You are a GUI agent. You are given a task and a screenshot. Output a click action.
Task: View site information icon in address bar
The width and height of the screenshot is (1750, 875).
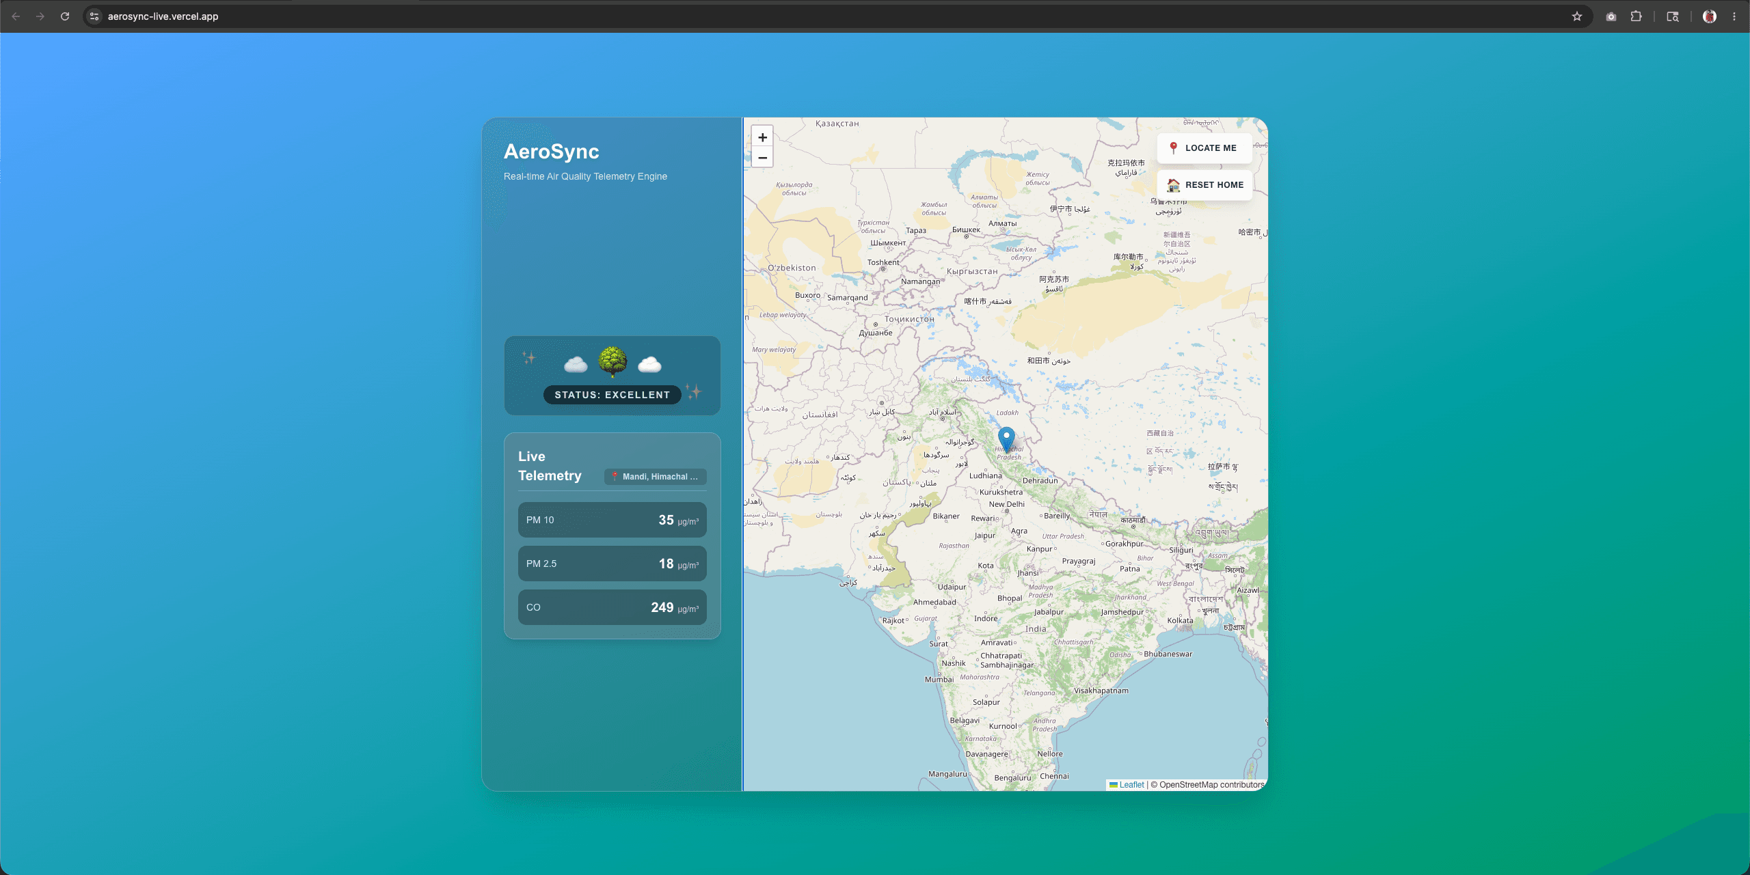94,16
